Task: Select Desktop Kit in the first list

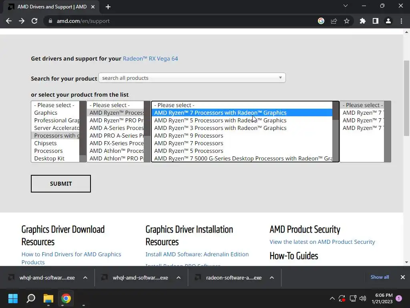Action: [55, 158]
